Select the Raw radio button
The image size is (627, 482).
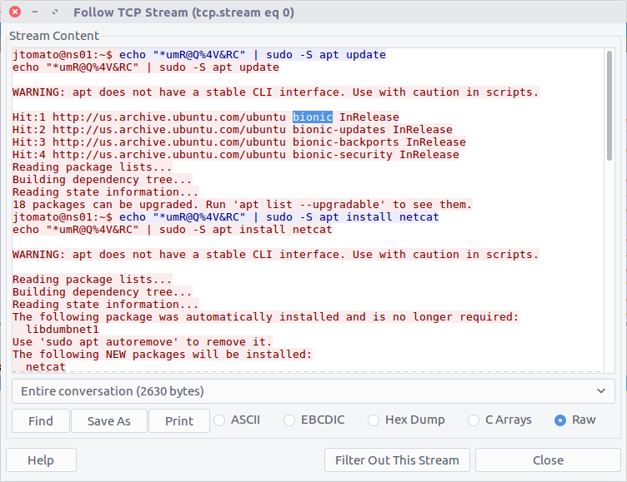(560, 420)
